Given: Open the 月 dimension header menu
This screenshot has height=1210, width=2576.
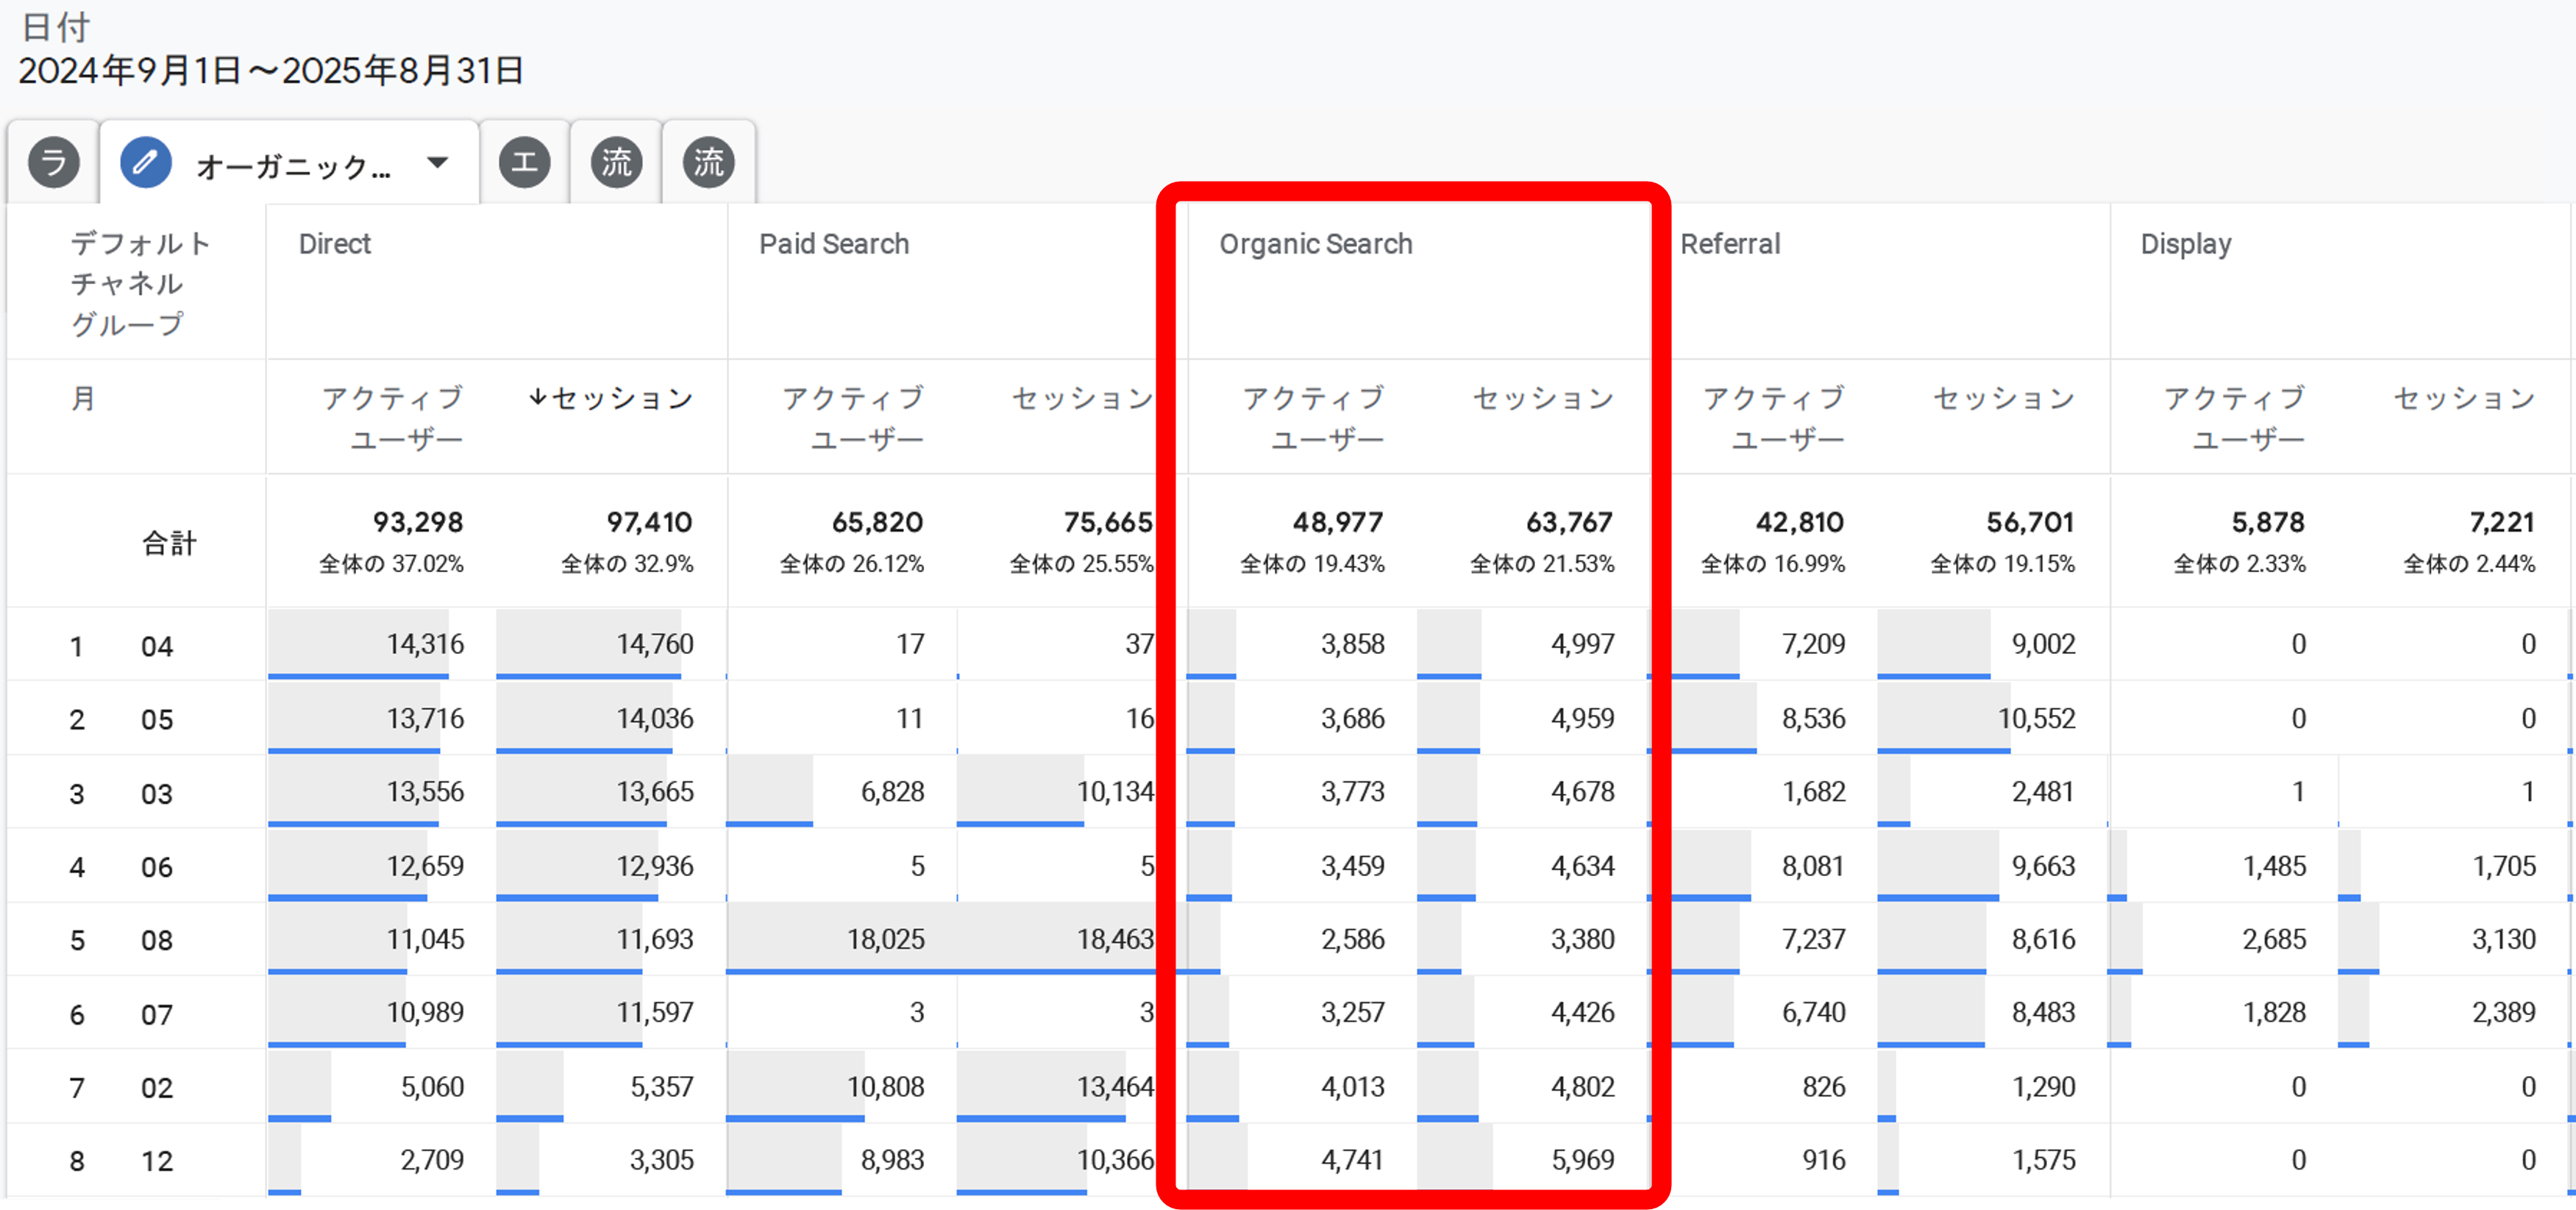Looking at the screenshot, I should click(84, 398).
